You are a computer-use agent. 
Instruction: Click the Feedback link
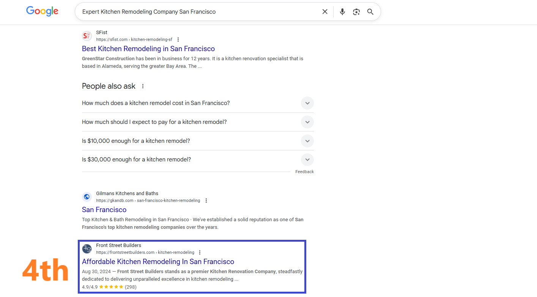tap(304, 172)
